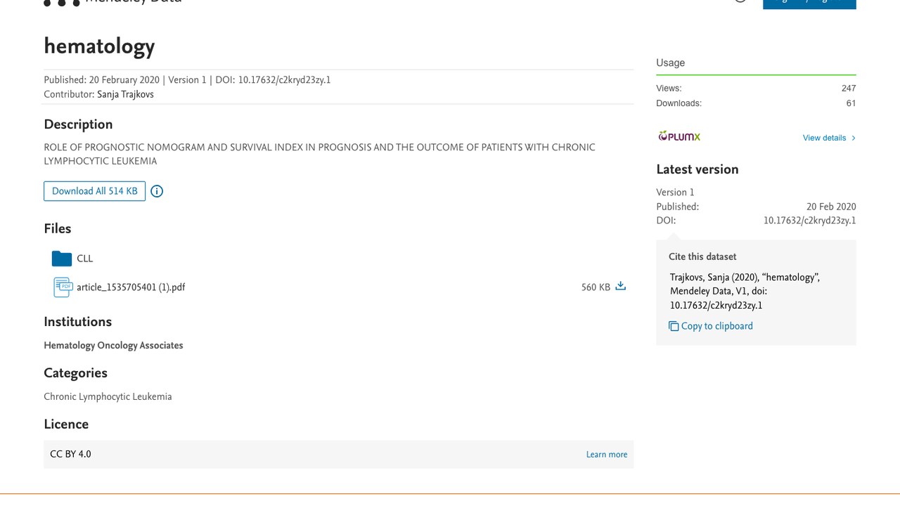The height and width of the screenshot is (506, 900).
Task: Click the Views count 247
Action: pyautogui.click(x=849, y=89)
